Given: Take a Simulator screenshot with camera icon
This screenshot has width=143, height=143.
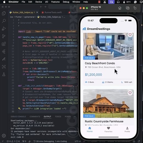Looking at the screenshot, I should [128, 8].
